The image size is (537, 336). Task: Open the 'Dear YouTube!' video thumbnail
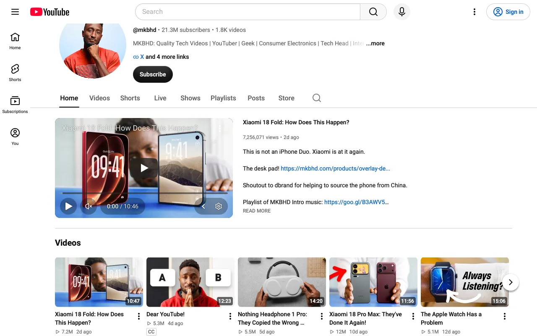click(x=190, y=282)
